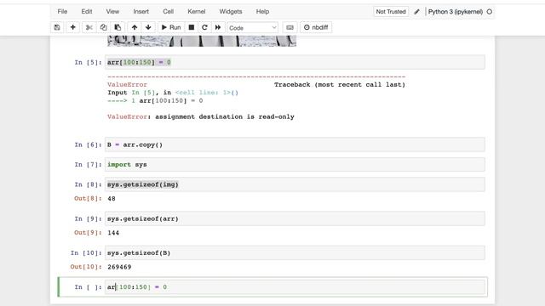Open the Cell menu
545x306 pixels.
coord(169,11)
